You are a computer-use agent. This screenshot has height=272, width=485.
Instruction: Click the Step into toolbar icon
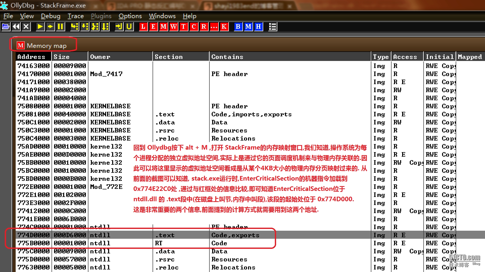74,26
